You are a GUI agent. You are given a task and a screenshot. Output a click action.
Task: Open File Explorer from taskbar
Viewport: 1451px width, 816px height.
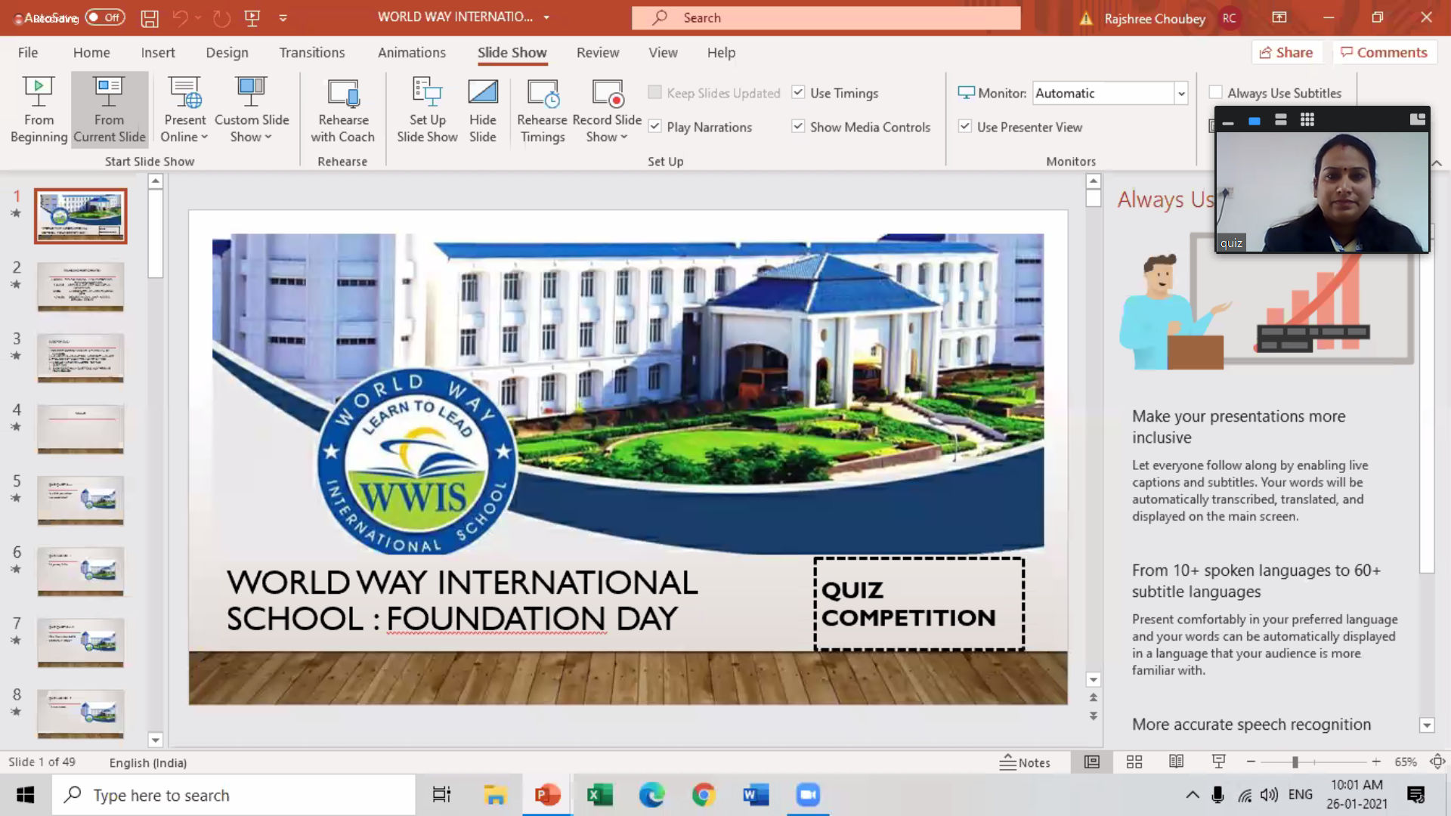[495, 795]
